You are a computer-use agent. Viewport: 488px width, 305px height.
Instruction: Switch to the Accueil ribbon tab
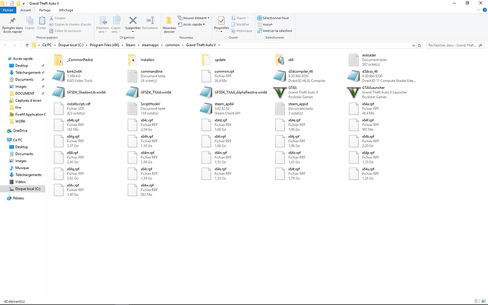[x=25, y=11]
